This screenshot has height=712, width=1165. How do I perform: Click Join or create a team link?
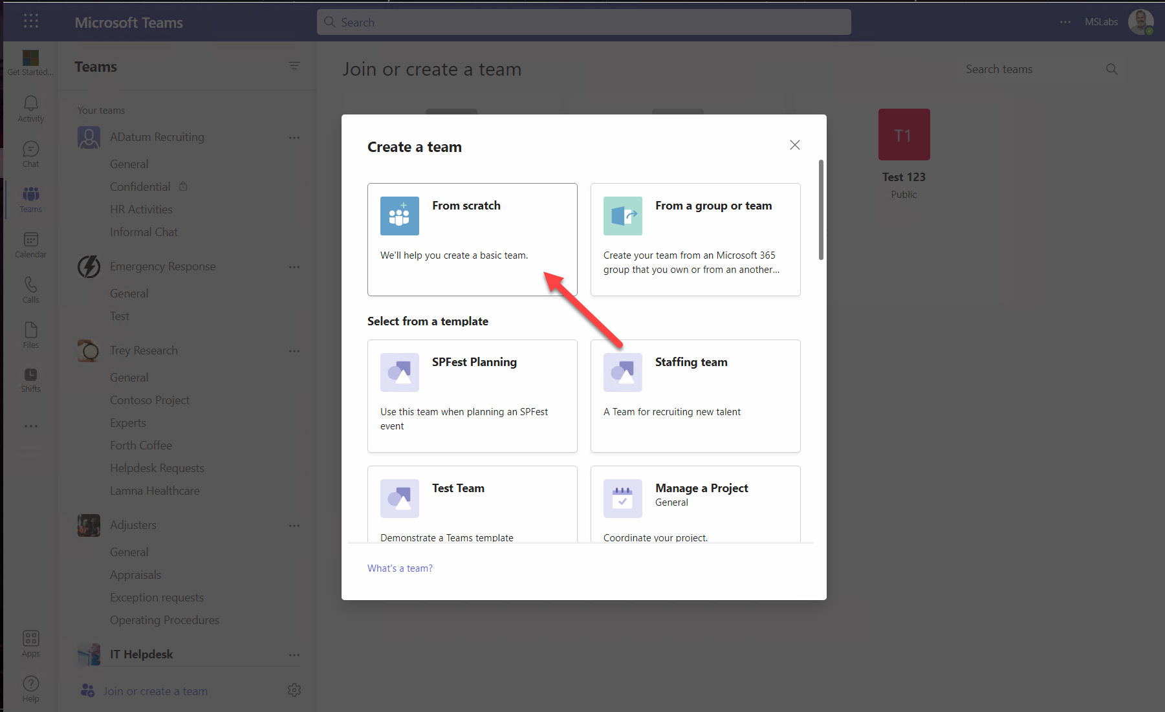[x=155, y=691]
